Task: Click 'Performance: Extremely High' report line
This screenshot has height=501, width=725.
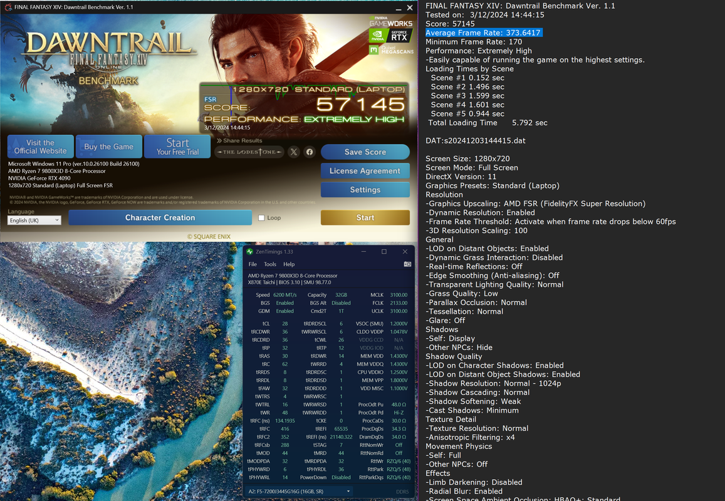Action: tap(479, 51)
